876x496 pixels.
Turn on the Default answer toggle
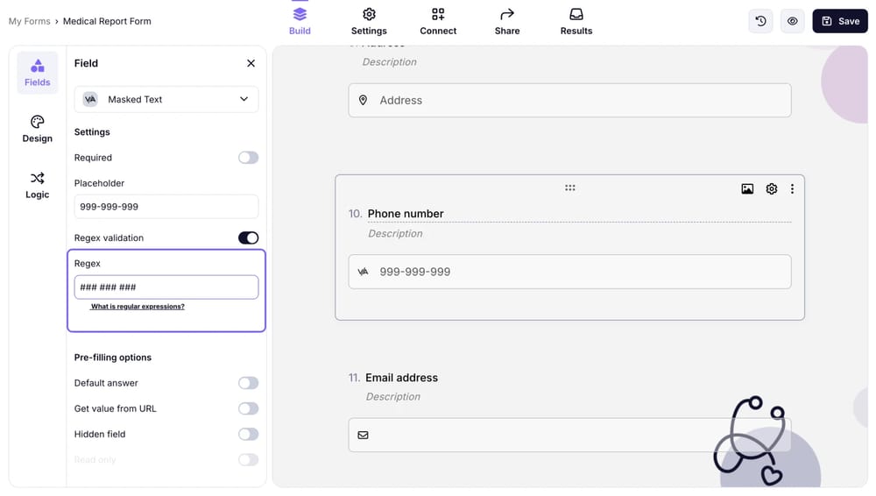point(248,383)
